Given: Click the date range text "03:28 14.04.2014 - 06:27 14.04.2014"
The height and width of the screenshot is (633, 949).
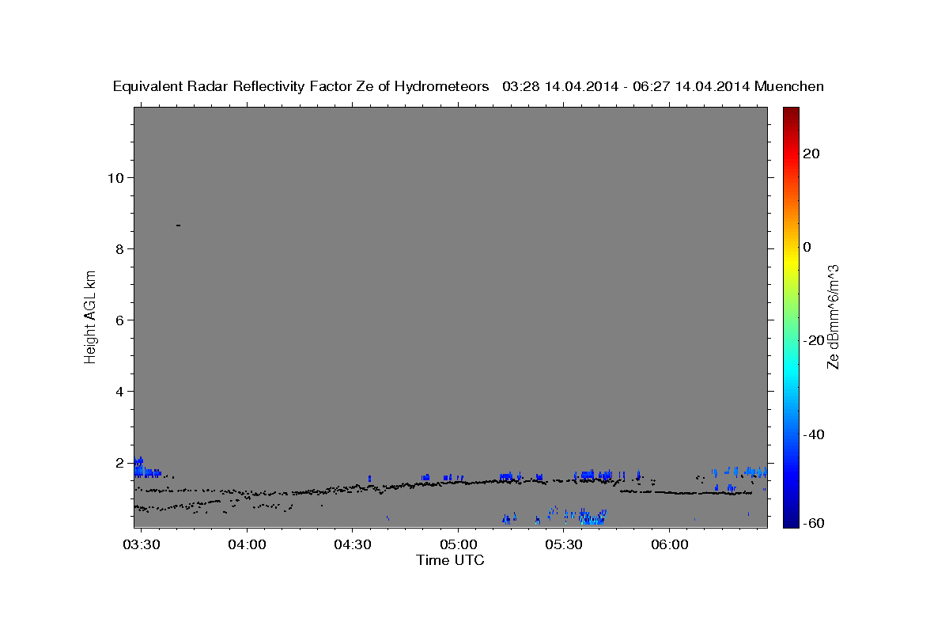Looking at the screenshot, I should (x=626, y=86).
